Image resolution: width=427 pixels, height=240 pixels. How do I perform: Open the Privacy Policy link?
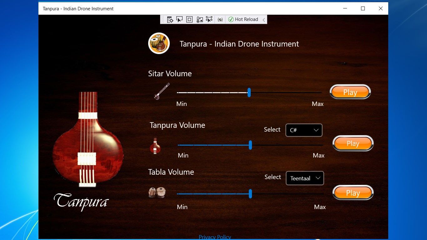click(x=215, y=237)
